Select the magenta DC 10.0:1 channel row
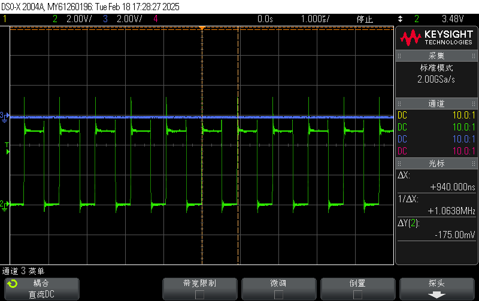The width and height of the screenshot is (479, 301). pyautogui.click(x=436, y=151)
